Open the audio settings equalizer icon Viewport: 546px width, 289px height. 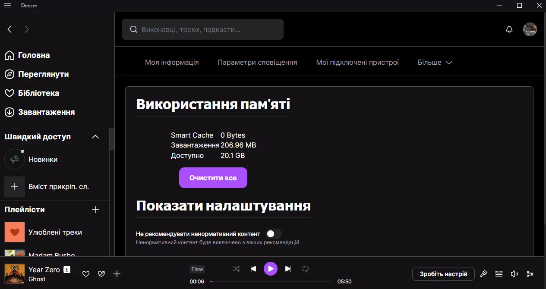(x=530, y=274)
